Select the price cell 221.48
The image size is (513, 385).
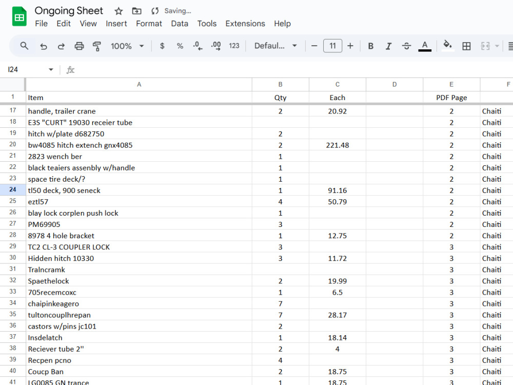pyautogui.click(x=338, y=145)
